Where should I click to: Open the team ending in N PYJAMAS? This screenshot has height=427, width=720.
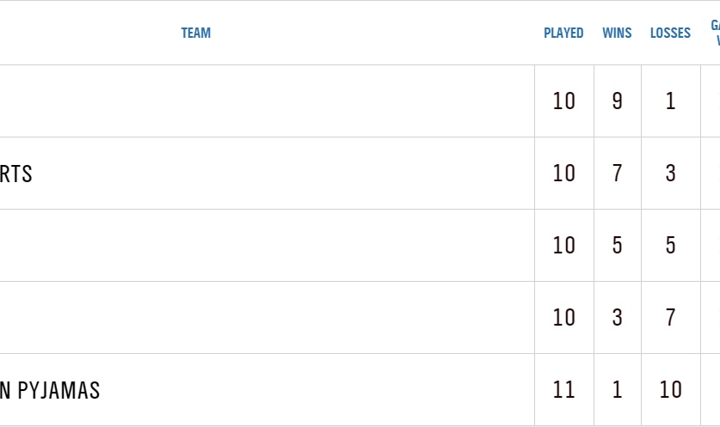point(50,390)
